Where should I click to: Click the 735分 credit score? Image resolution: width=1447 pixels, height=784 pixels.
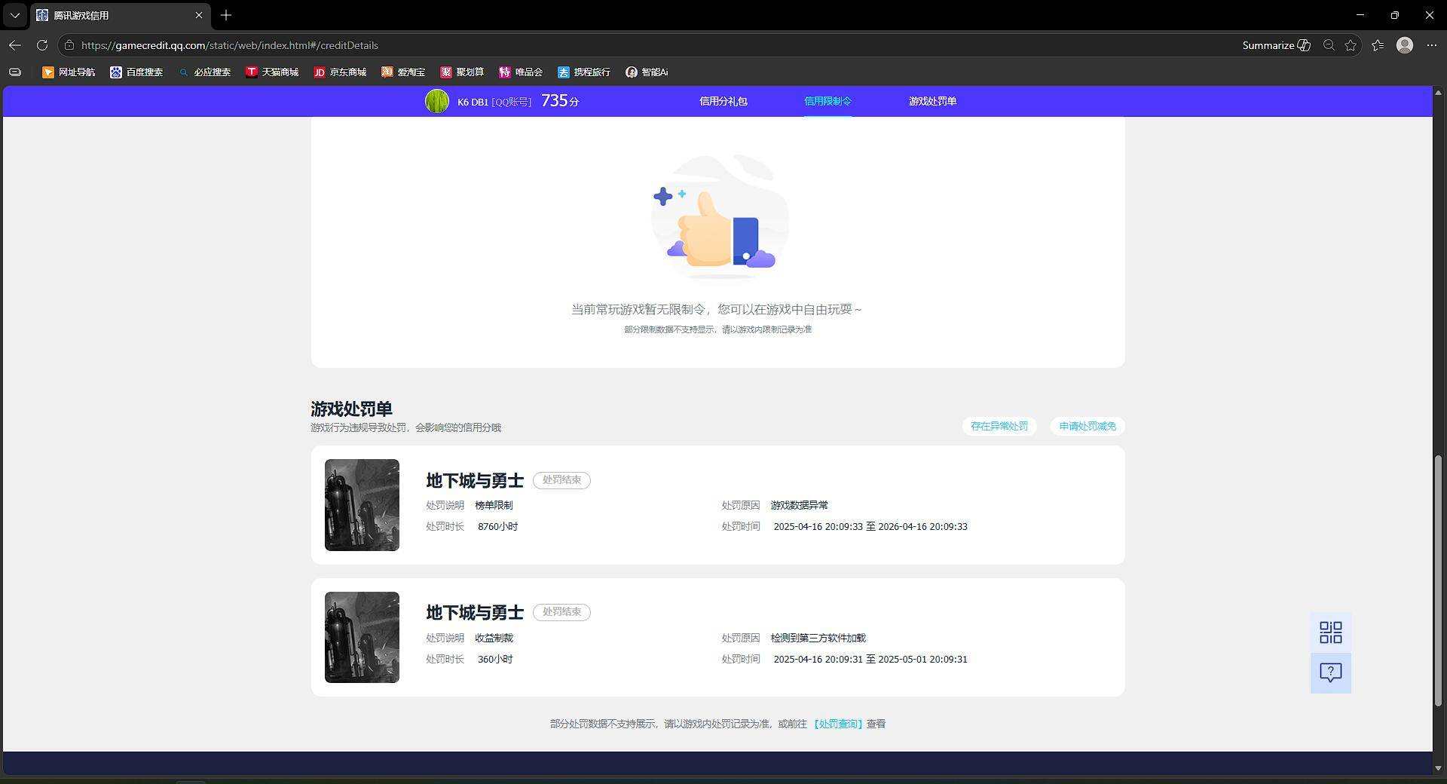point(560,101)
